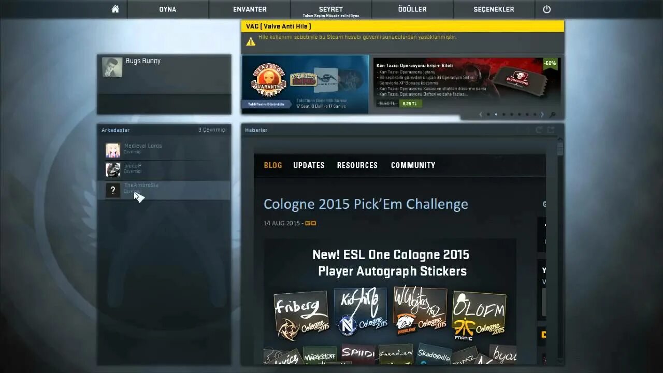Image resolution: width=663 pixels, height=373 pixels.
Task: Click the power quit icon
Action: [546, 9]
